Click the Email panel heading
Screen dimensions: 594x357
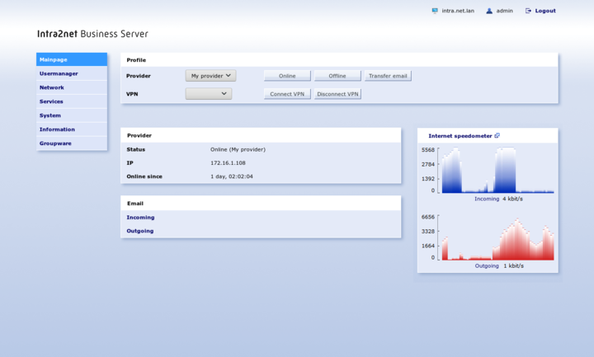coord(135,204)
